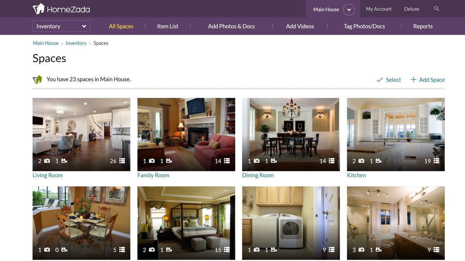Open the Living Room name link
The width and height of the screenshot is (465, 261).
[48, 175]
